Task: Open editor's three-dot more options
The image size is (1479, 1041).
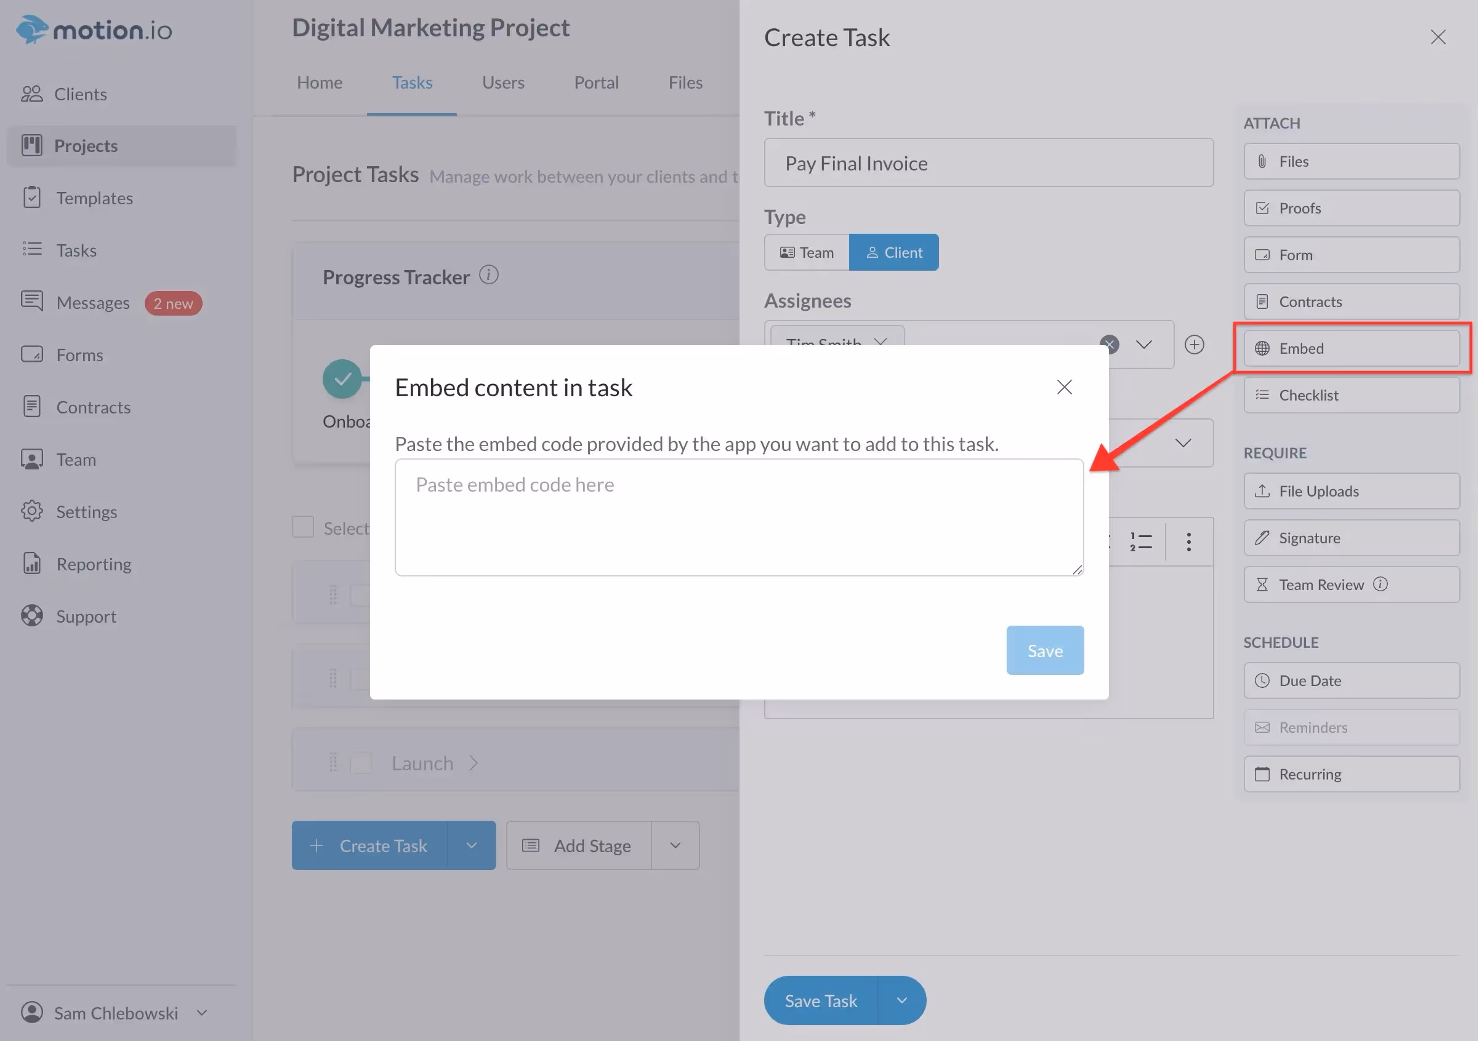Action: click(x=1188, y=541)
